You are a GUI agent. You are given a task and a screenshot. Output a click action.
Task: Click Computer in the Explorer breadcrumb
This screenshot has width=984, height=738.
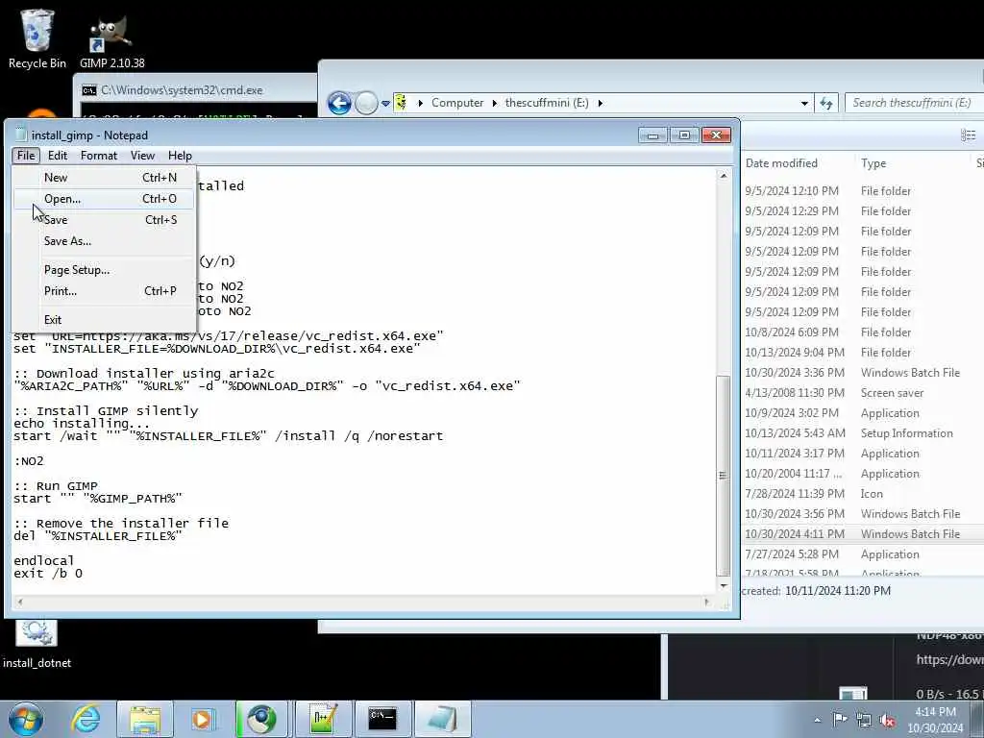coord(456,103)
